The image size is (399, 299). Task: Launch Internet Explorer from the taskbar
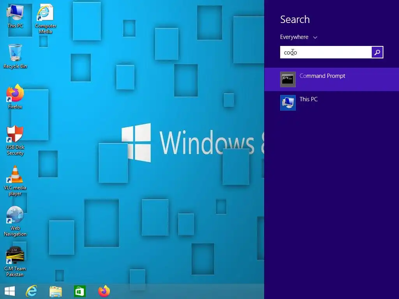(x=32, y=291)
